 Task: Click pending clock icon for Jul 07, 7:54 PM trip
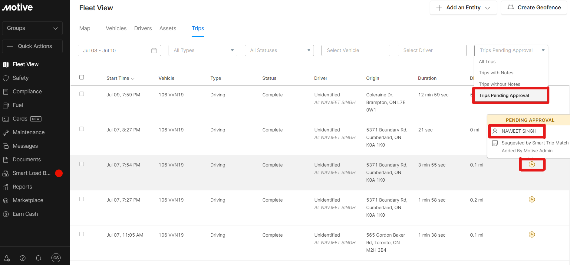click(x=532, y=164)
